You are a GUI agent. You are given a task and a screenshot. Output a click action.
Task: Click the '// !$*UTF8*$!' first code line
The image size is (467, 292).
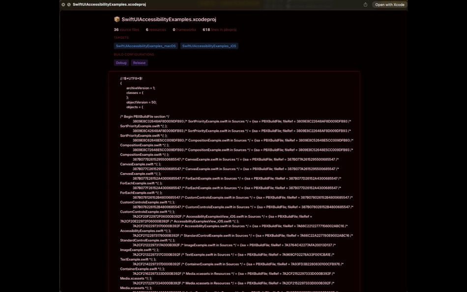tap(131, 78)
